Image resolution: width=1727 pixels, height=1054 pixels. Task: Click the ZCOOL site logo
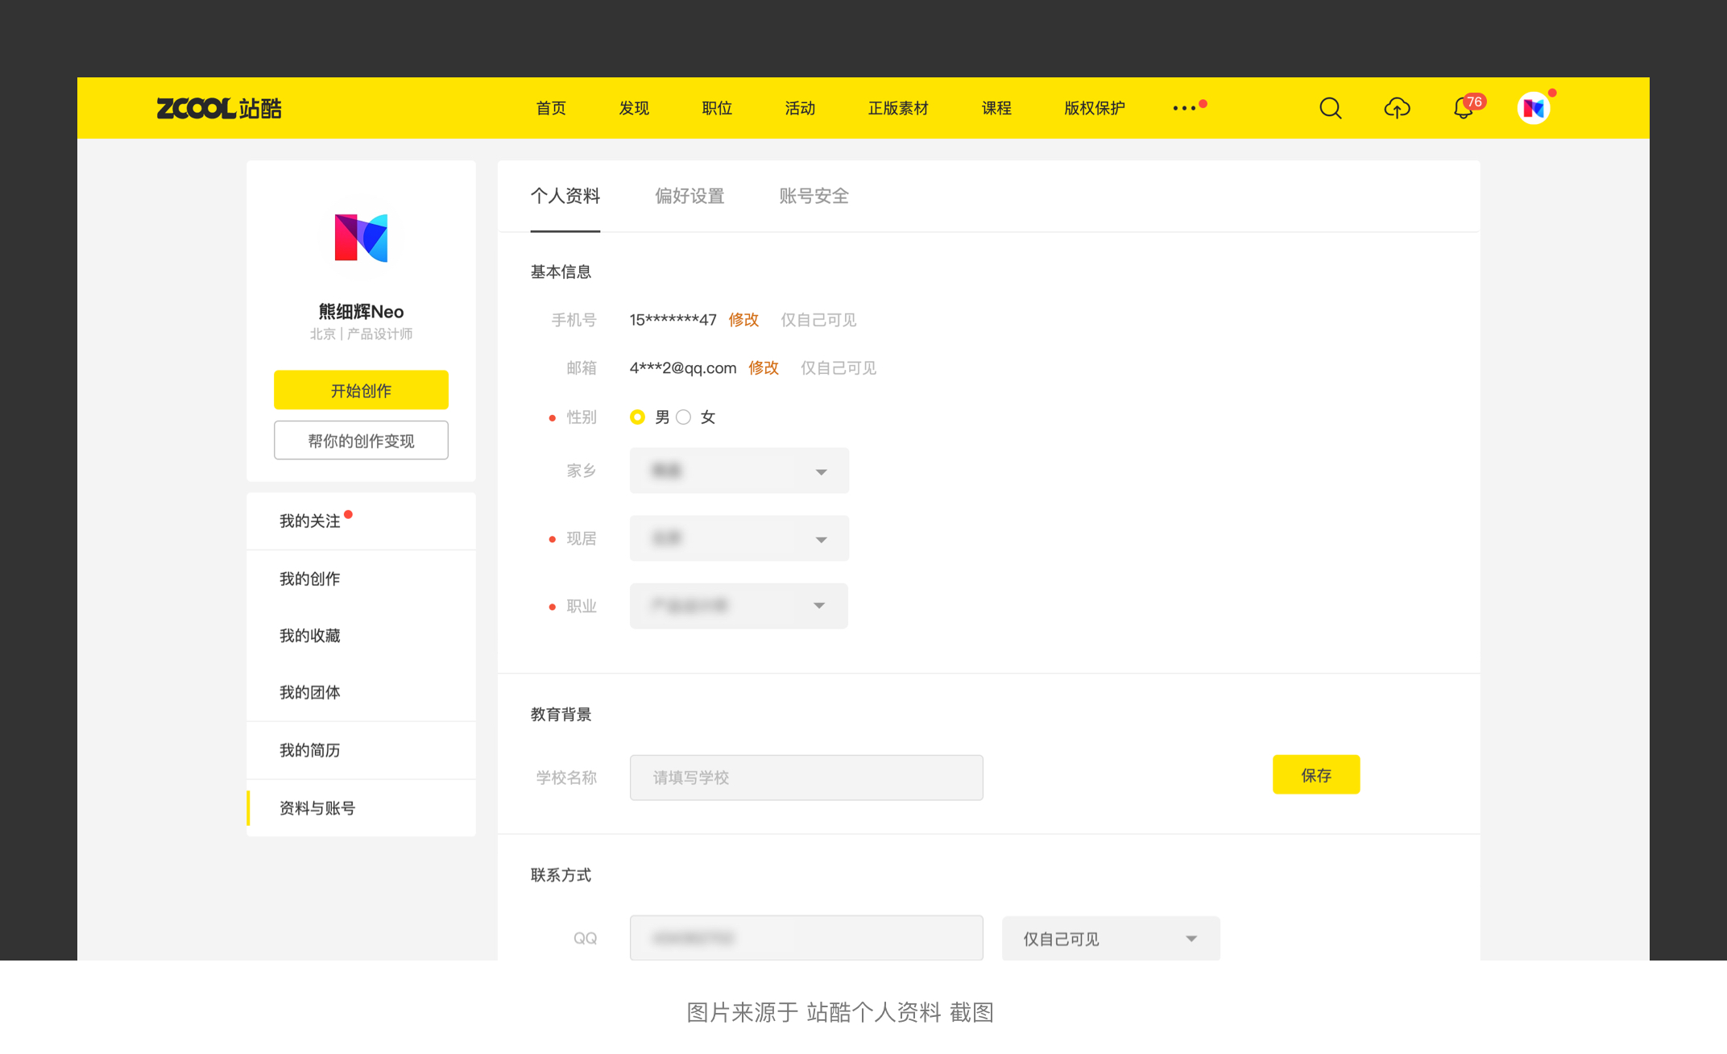pyautogui.click(x=218, y=108)
